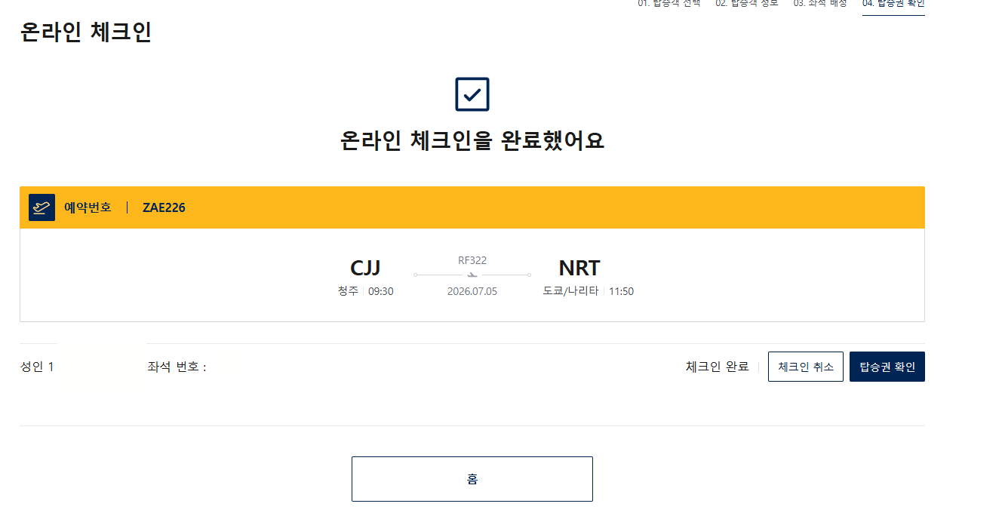The height and width of the screenshot is (519, 1002).
Task: Click the 예약번호 label in yellow bar
Action: (x=88, y=207)
